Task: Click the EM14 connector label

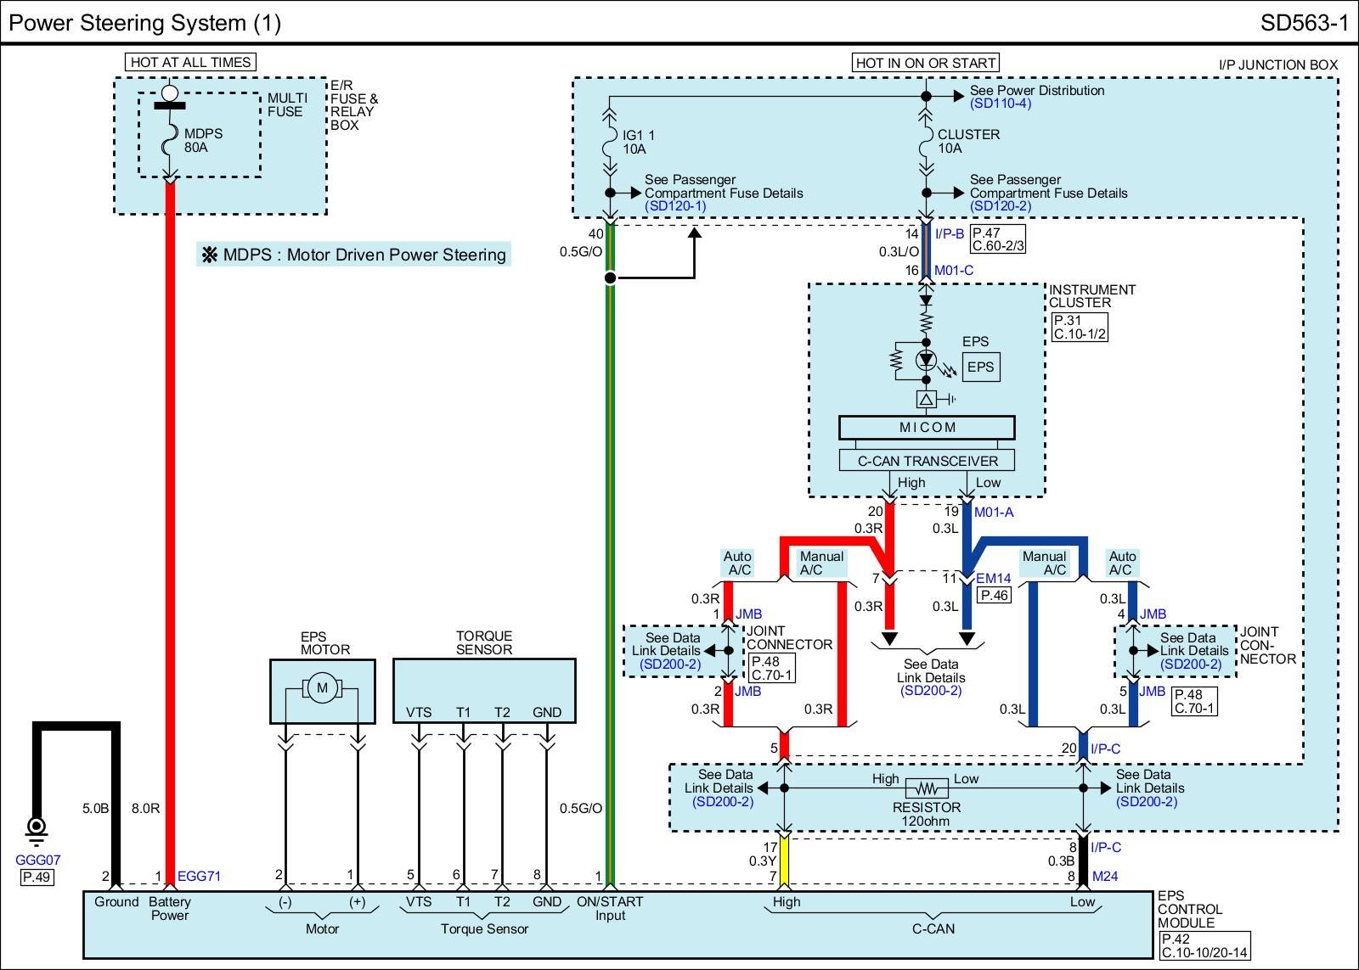Action: point(993,579)
